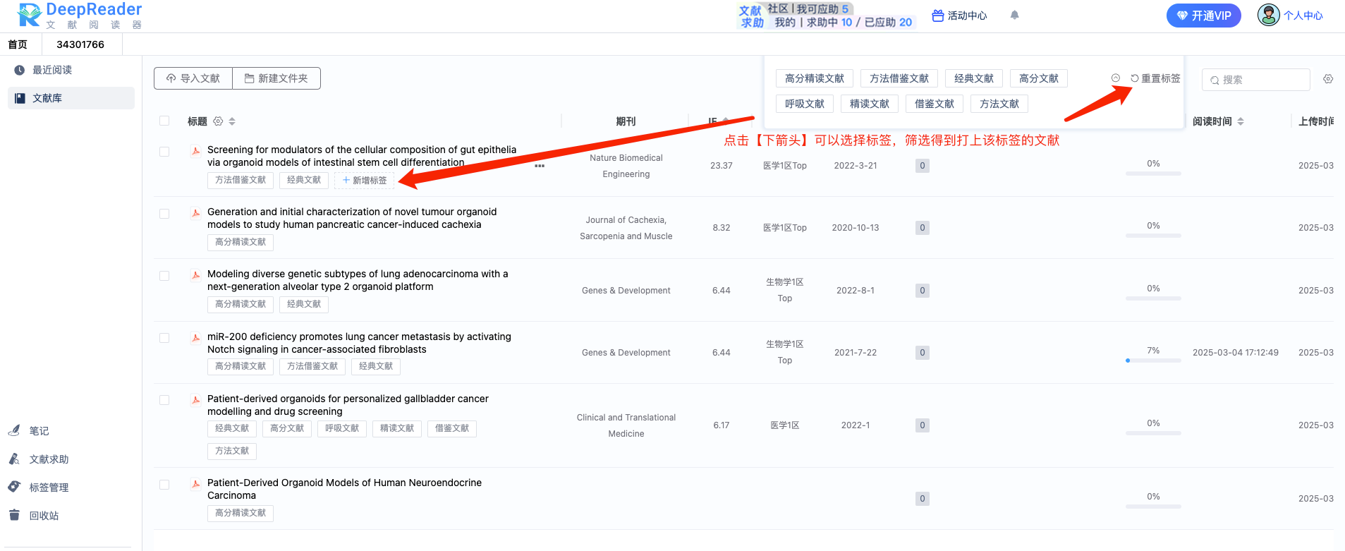Tick the select-all checkbox in the header
Image resolution: width=1345 pixels, height=551 pixels.
coord(164,121)
